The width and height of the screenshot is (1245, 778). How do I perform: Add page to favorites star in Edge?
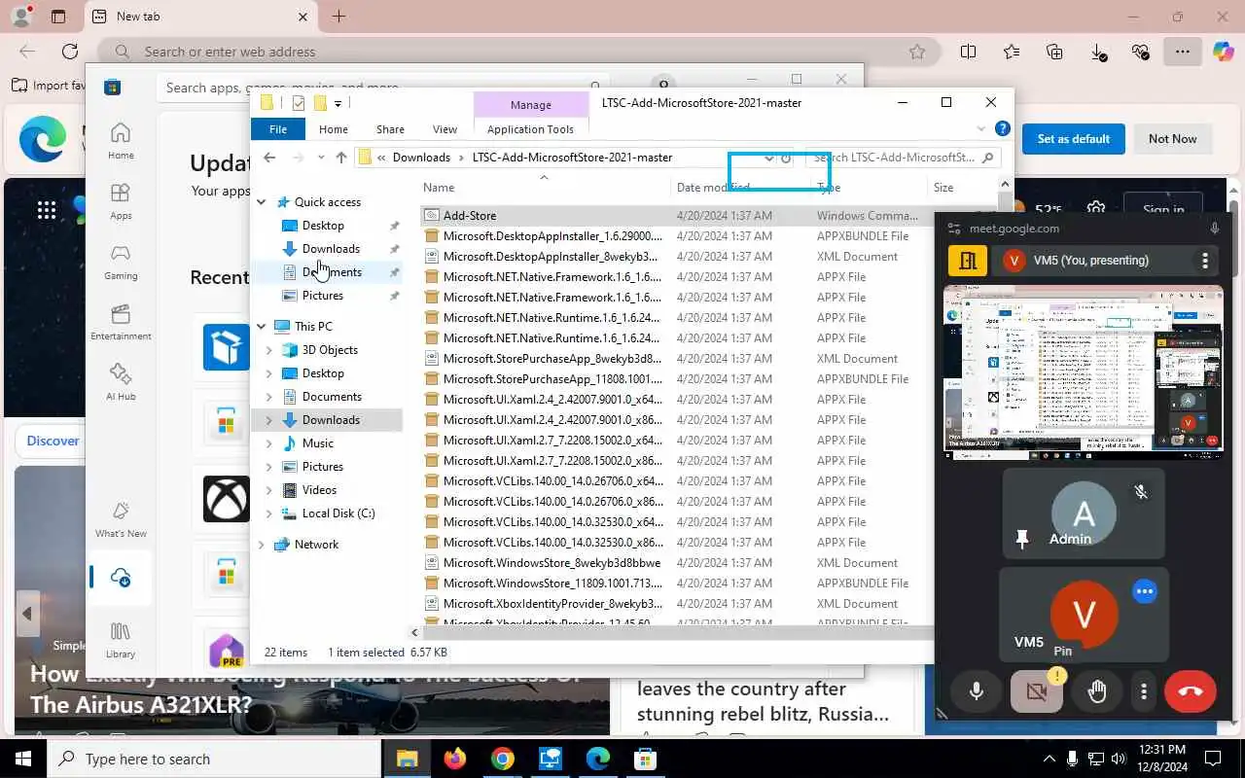pyautogui.click(x=916, y=52)
